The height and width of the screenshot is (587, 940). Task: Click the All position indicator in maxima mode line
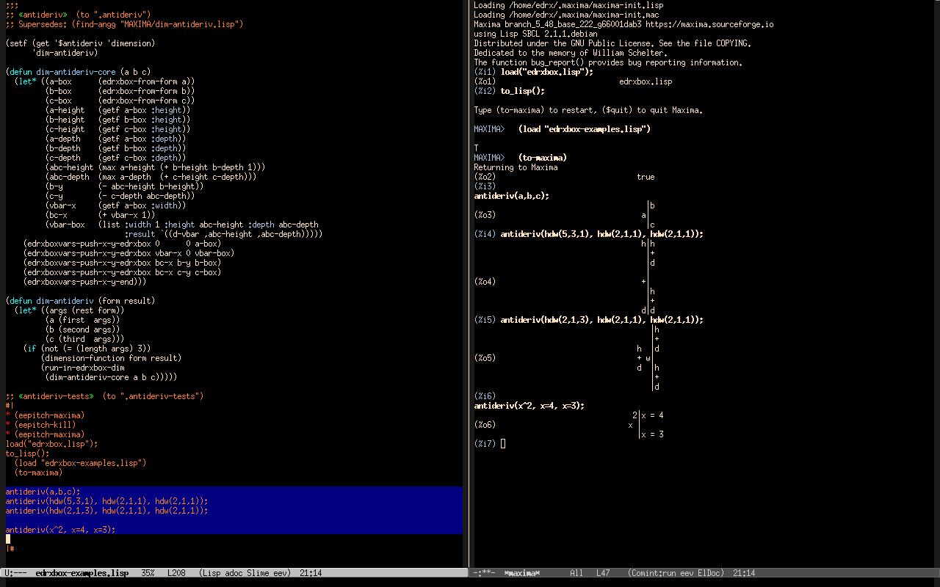pos(576,573)
